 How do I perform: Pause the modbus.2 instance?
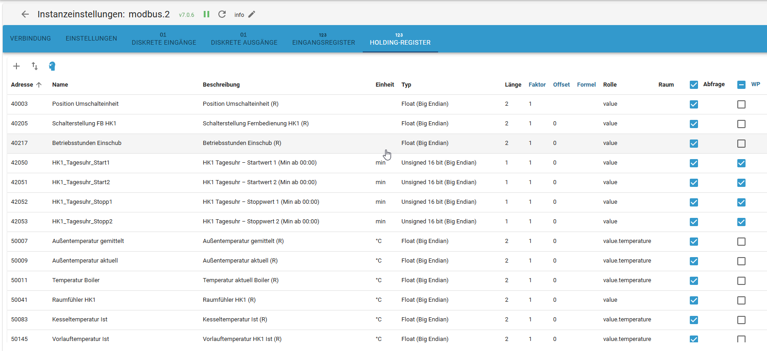206,14
